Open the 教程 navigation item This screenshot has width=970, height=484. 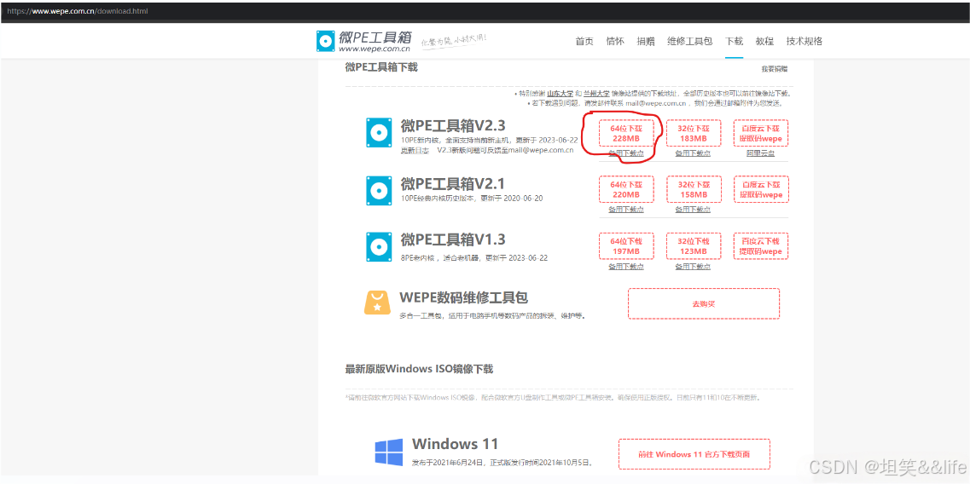(764, 42)
